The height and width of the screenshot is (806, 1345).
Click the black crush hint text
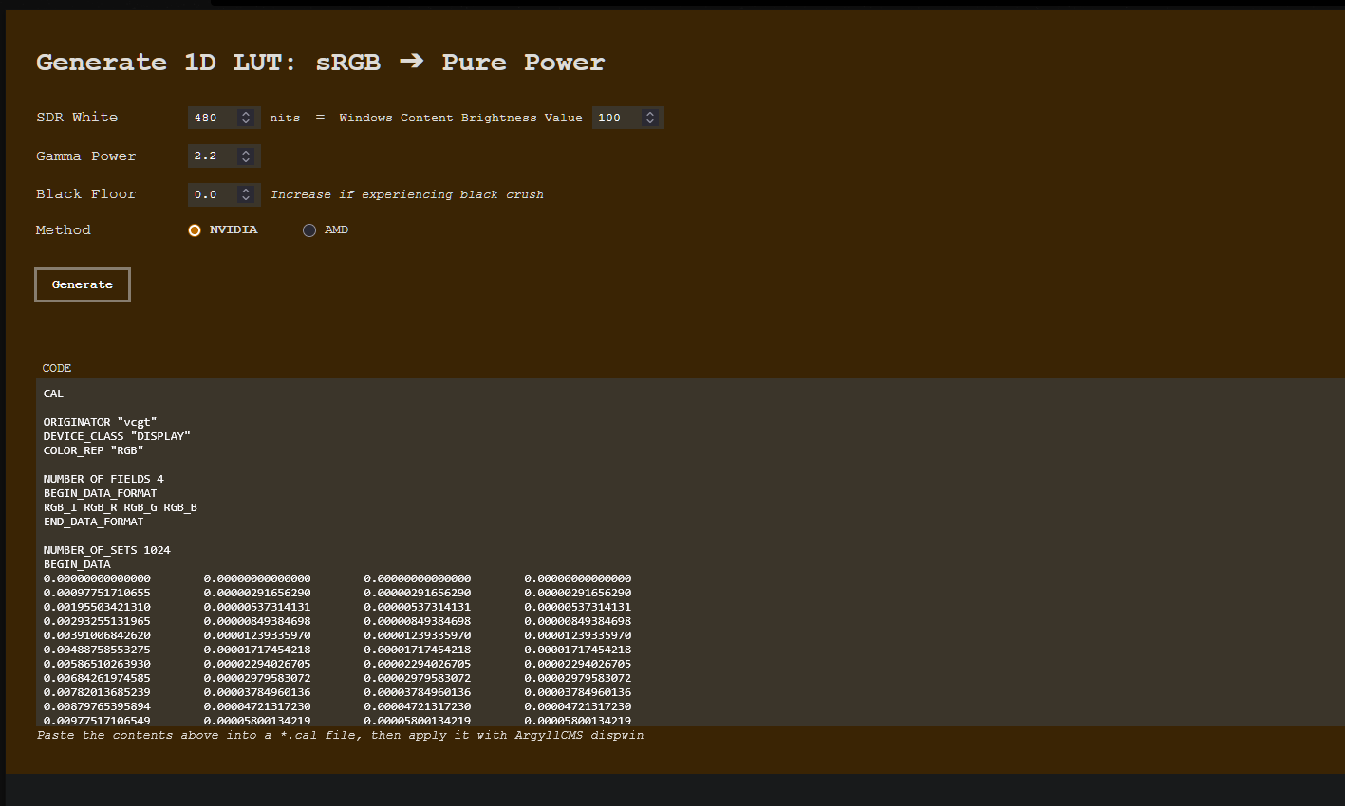coord(406,193)
